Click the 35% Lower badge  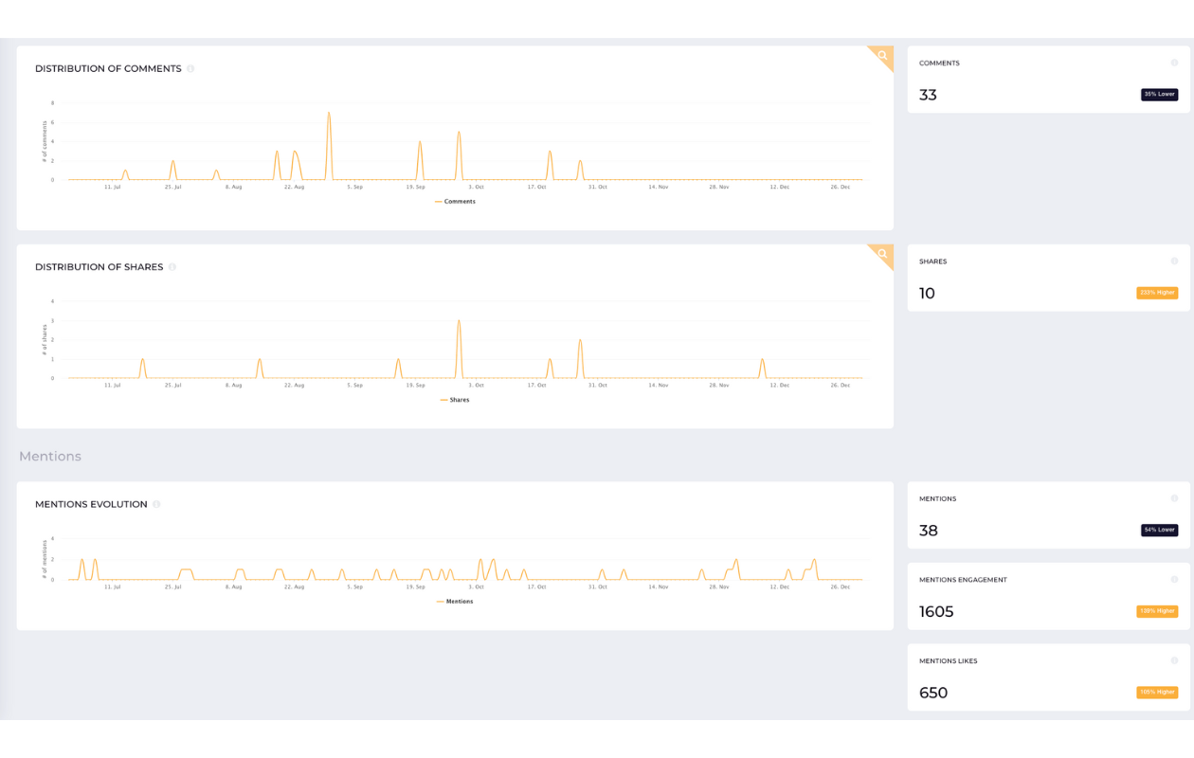tap(1159, 95)
